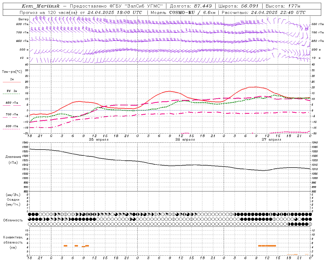This screenshot has width=325, height=260.
Task: Click the 'Рассчитано: 24.04.2025 22:40 UTC' text
Action: point(264,12)
